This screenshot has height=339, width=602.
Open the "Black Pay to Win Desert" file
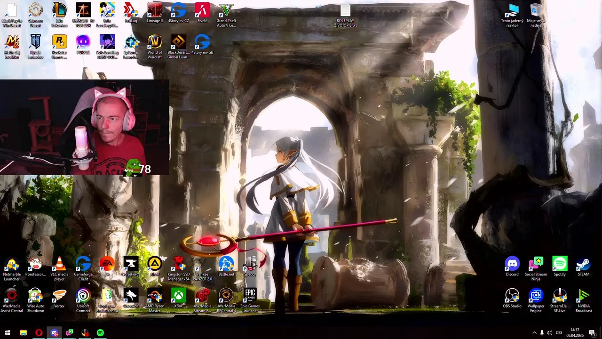click(12, 15)
